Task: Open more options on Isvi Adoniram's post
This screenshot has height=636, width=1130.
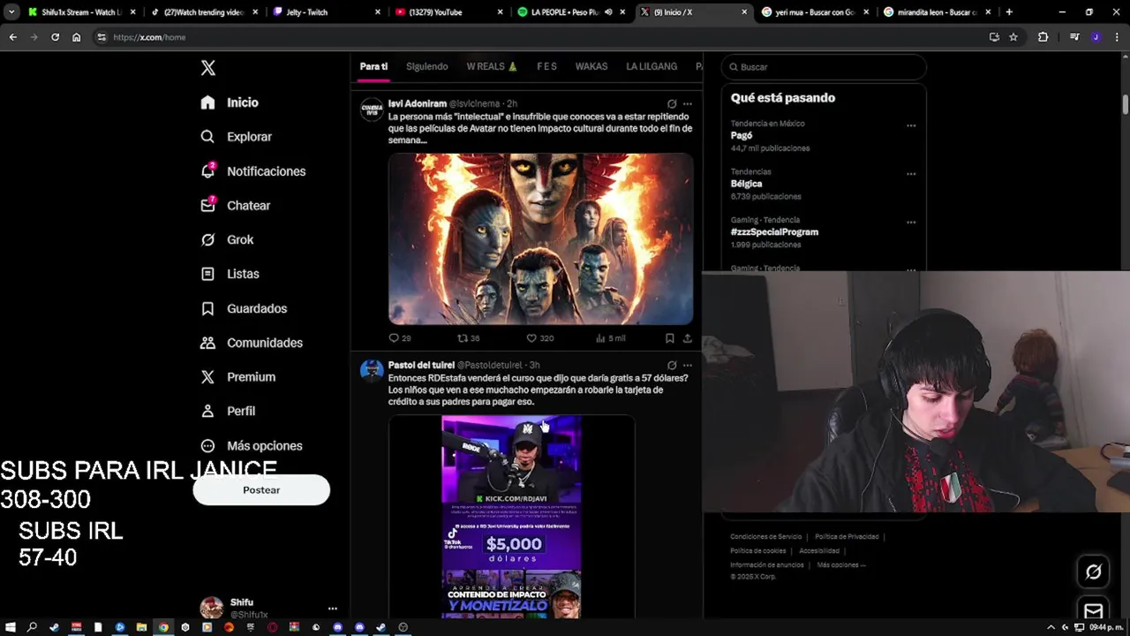Action: [688, 104]
